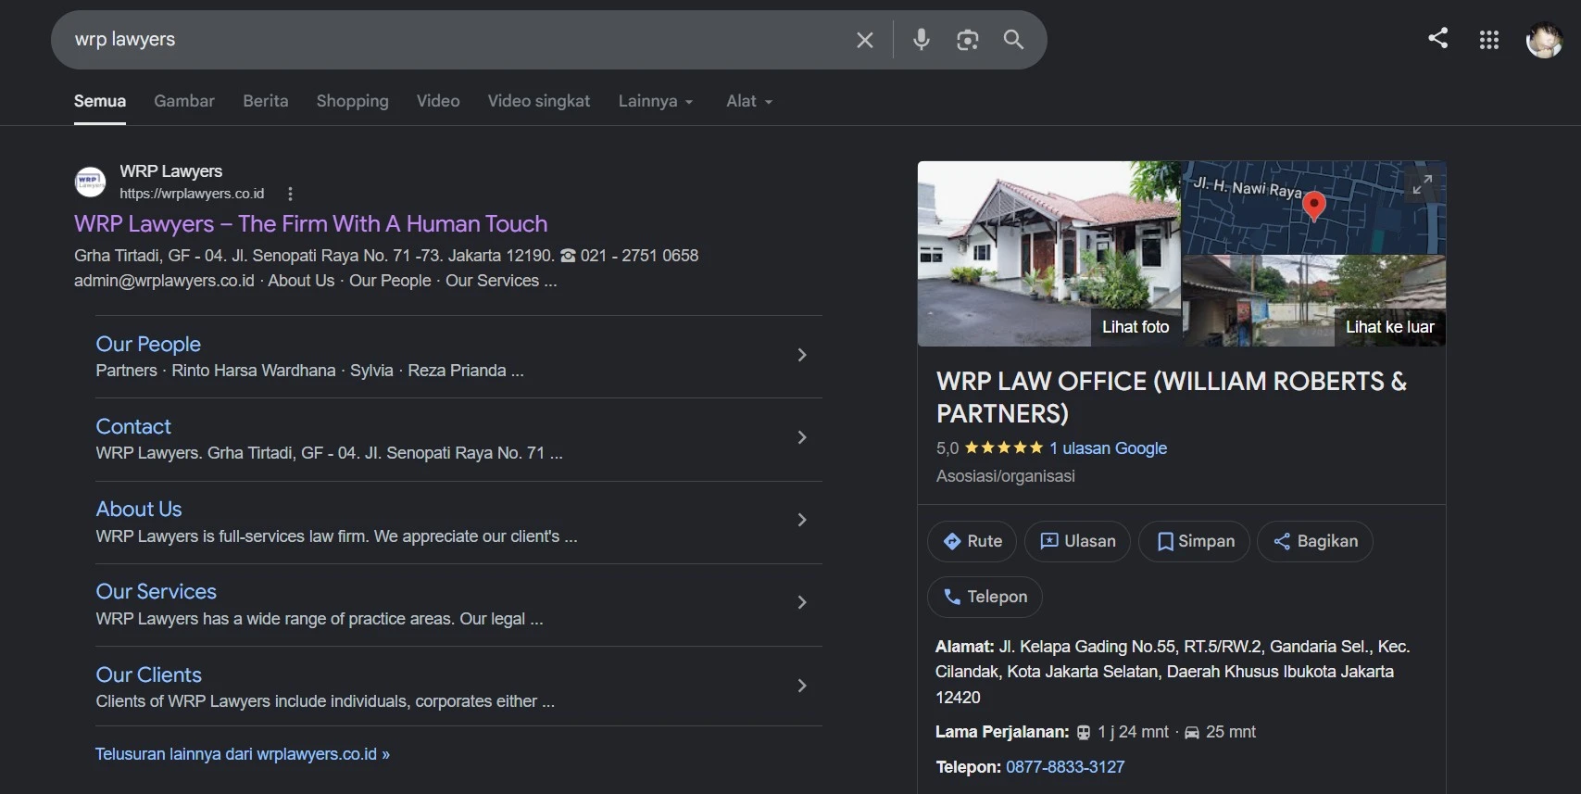Viewport: 1581px width, 794px height.
Task: Open the Google apps grid icon
Action: pos(1488,40)
